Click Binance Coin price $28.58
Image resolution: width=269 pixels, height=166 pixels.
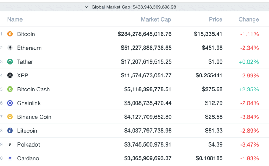214,117
